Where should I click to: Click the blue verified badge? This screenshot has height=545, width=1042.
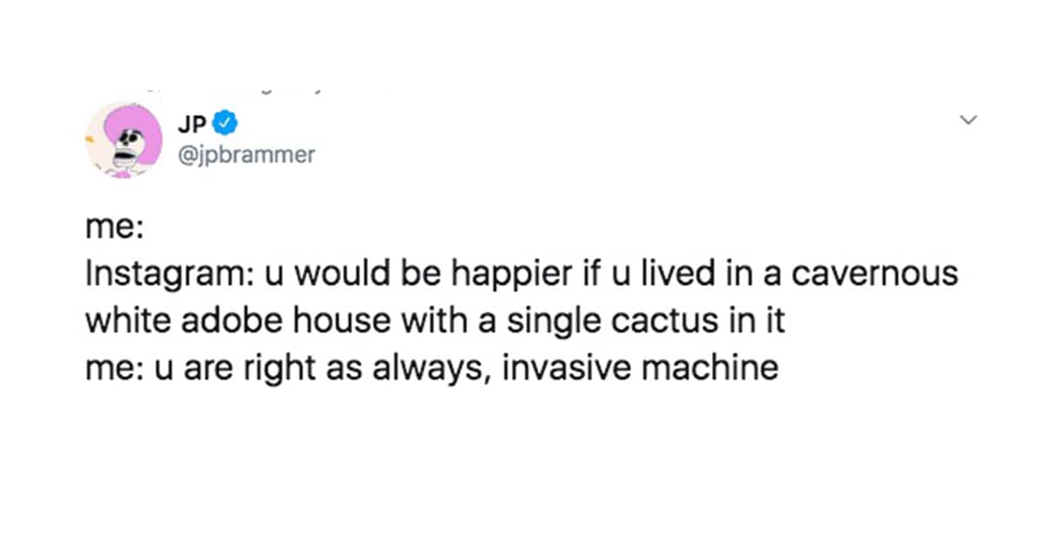pos(225,125)
